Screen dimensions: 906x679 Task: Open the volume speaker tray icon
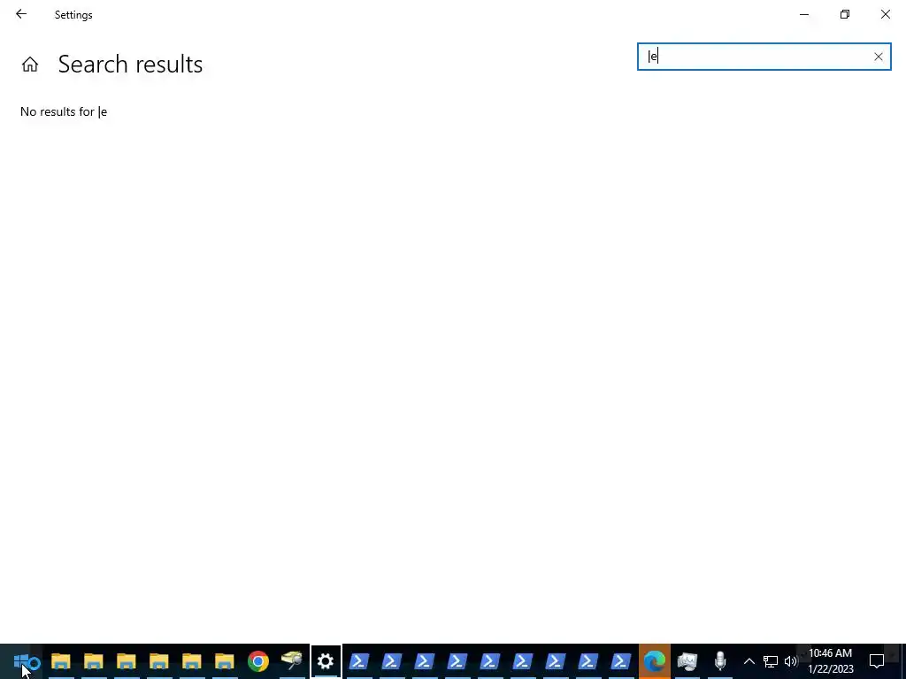(x=790, y=661)
